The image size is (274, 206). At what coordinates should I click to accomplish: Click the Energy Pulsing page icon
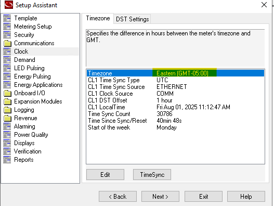[x=7, y=76]
